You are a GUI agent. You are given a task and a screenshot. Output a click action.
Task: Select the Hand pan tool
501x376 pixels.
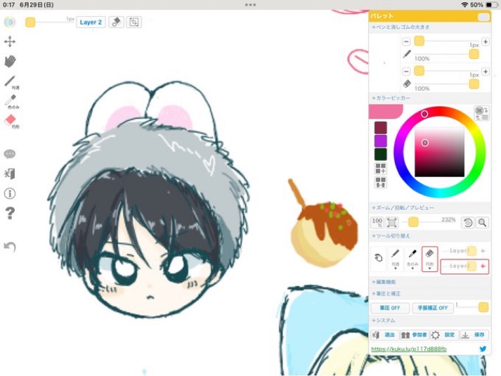click(10, 61)
